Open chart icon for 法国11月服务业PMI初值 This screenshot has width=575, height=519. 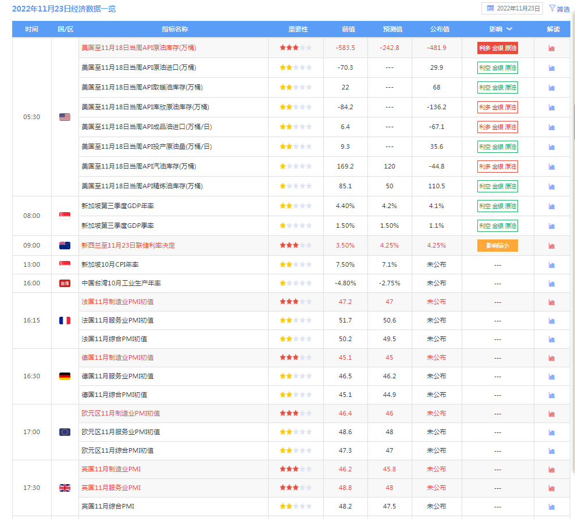(552, 321)
